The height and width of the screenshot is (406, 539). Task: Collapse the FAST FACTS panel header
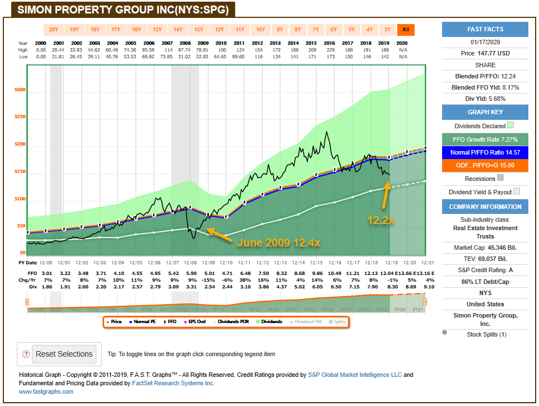485,30
